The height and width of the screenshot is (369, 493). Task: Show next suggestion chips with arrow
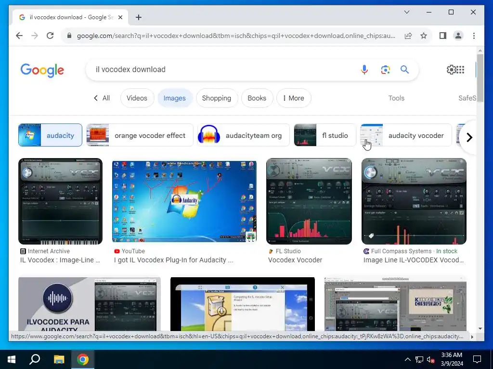pyautogui.click(x=469, y=137)
